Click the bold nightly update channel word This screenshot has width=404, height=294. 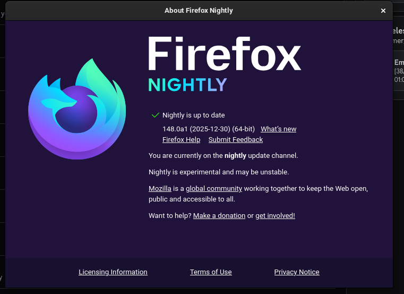coord(235,156)
